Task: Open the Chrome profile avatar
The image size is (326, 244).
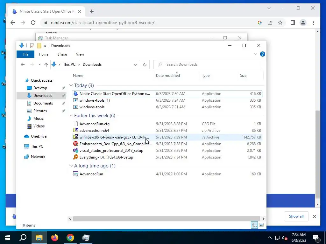Action: [x=303, y=23]
